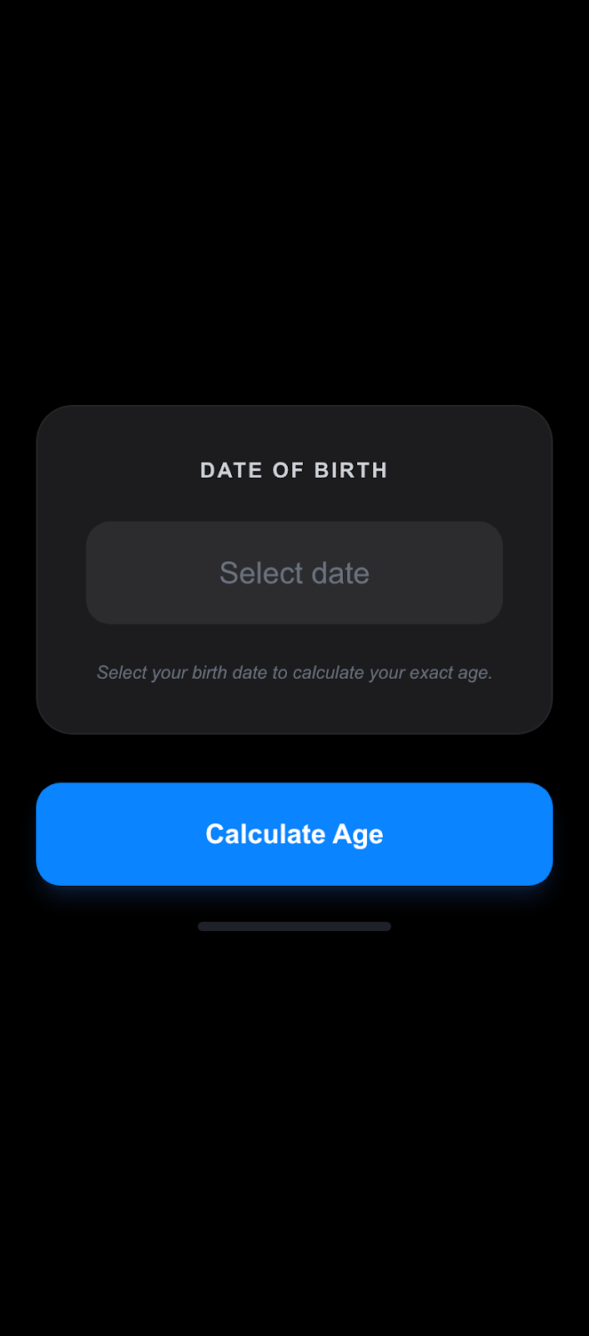Click Calculate Age to compute your age

click(294, 833)
